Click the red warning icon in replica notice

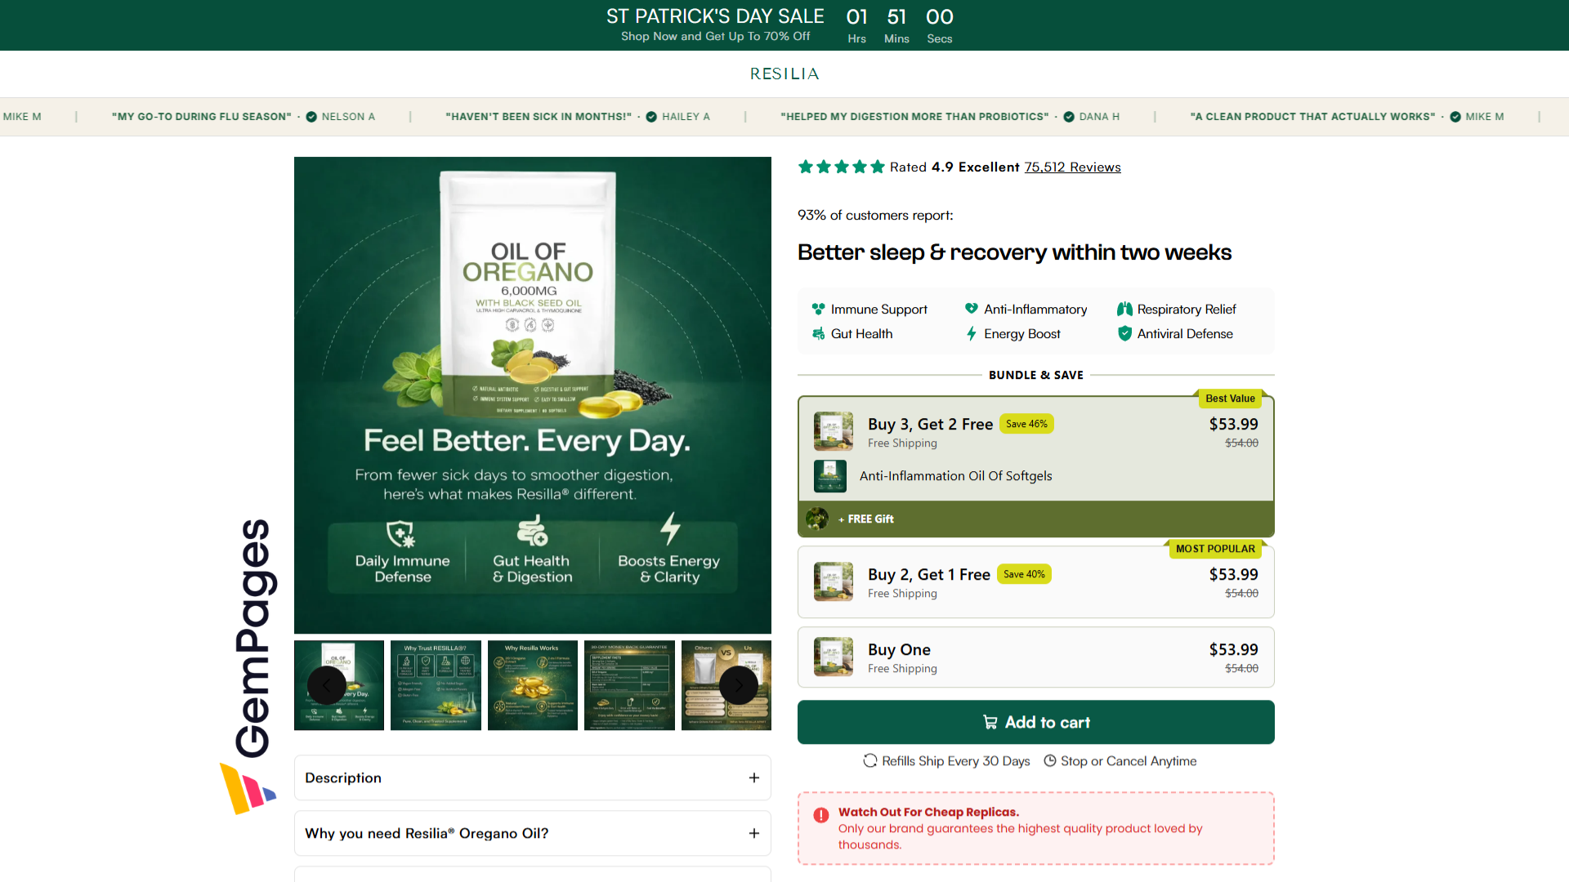(x=820, y=813)
